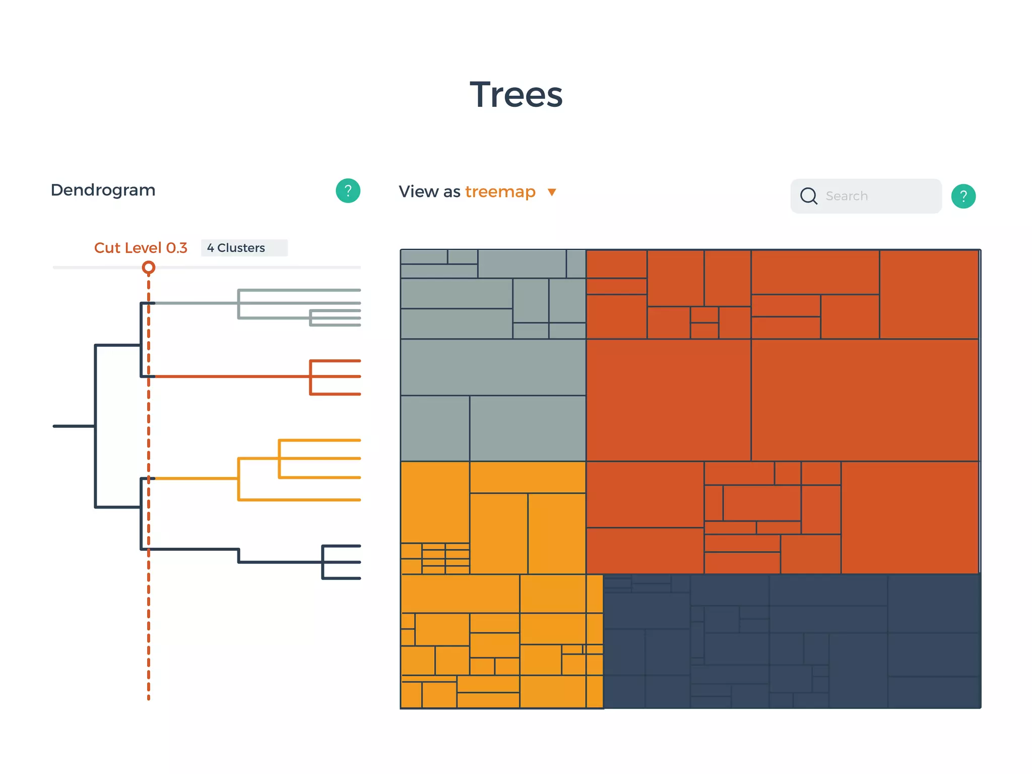
Task: Click the largest red treemap rectangle
Action: click(864, 400)
